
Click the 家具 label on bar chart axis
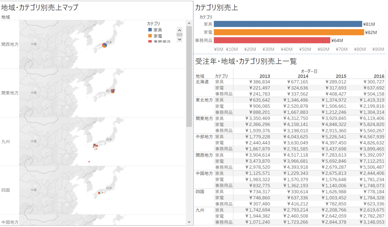(x=208, y=24)
